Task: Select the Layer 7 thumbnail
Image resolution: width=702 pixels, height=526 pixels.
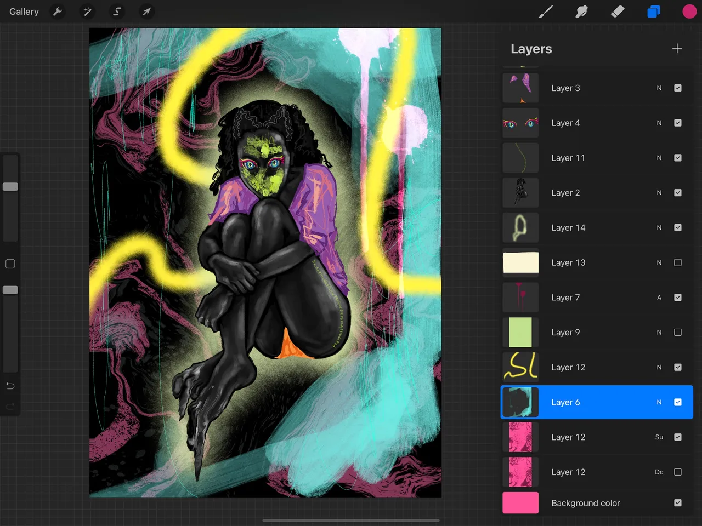Action: point(520,298)
